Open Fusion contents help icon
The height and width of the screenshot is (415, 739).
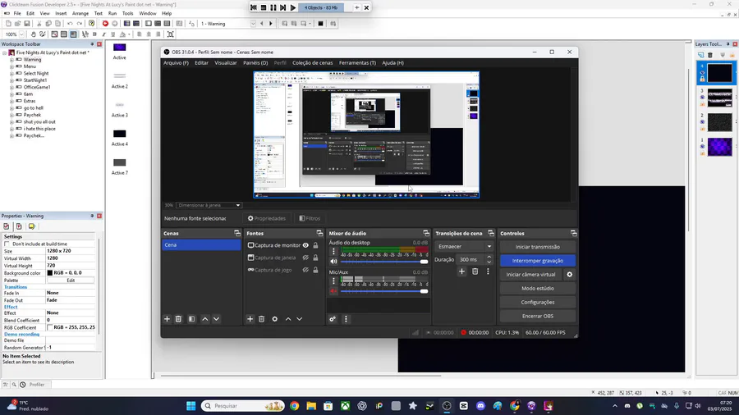click(x=91, y=24)
